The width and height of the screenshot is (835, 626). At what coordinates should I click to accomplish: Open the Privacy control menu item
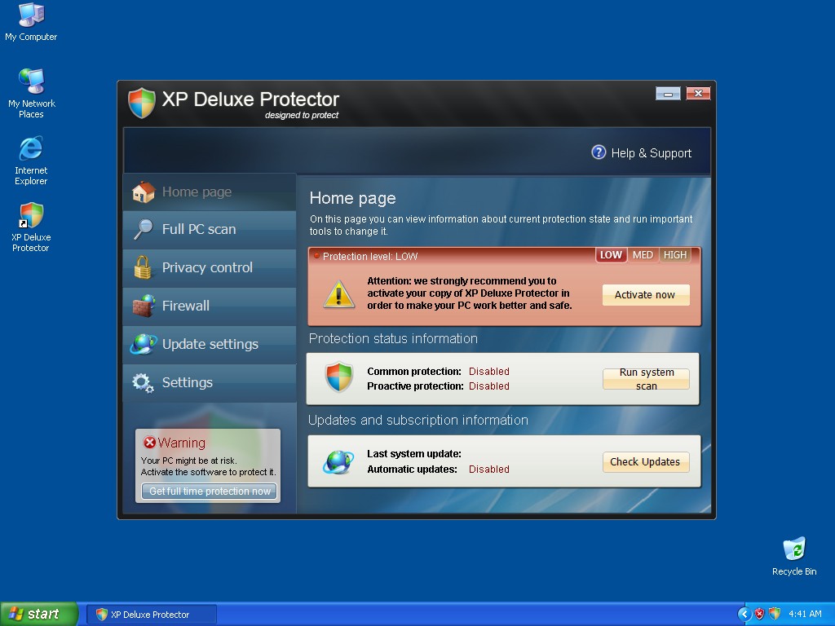pos(207,267)
